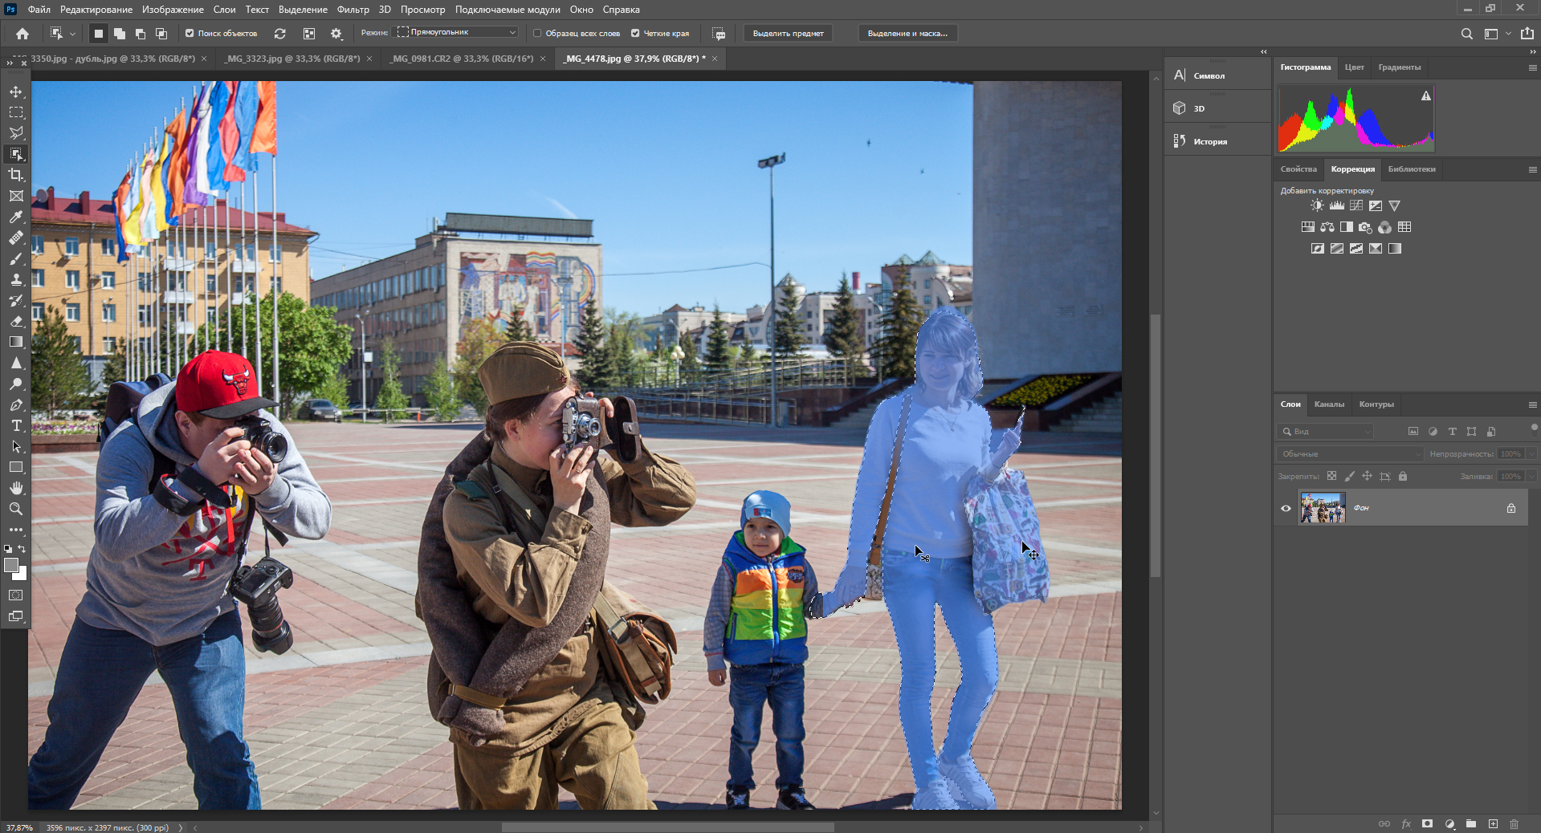Select the Brush tool

click(x=16, y=258)
